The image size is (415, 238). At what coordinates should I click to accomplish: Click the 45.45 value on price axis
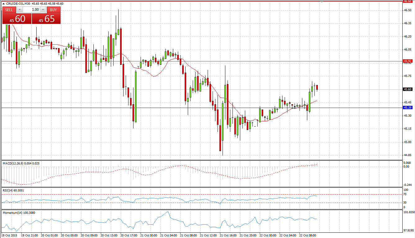click(407, 102)
